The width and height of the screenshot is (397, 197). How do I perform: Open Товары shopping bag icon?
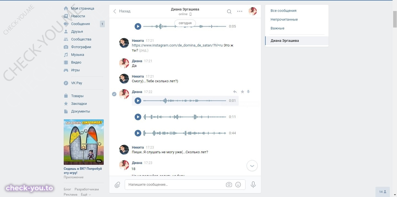(x=66, y=96)
